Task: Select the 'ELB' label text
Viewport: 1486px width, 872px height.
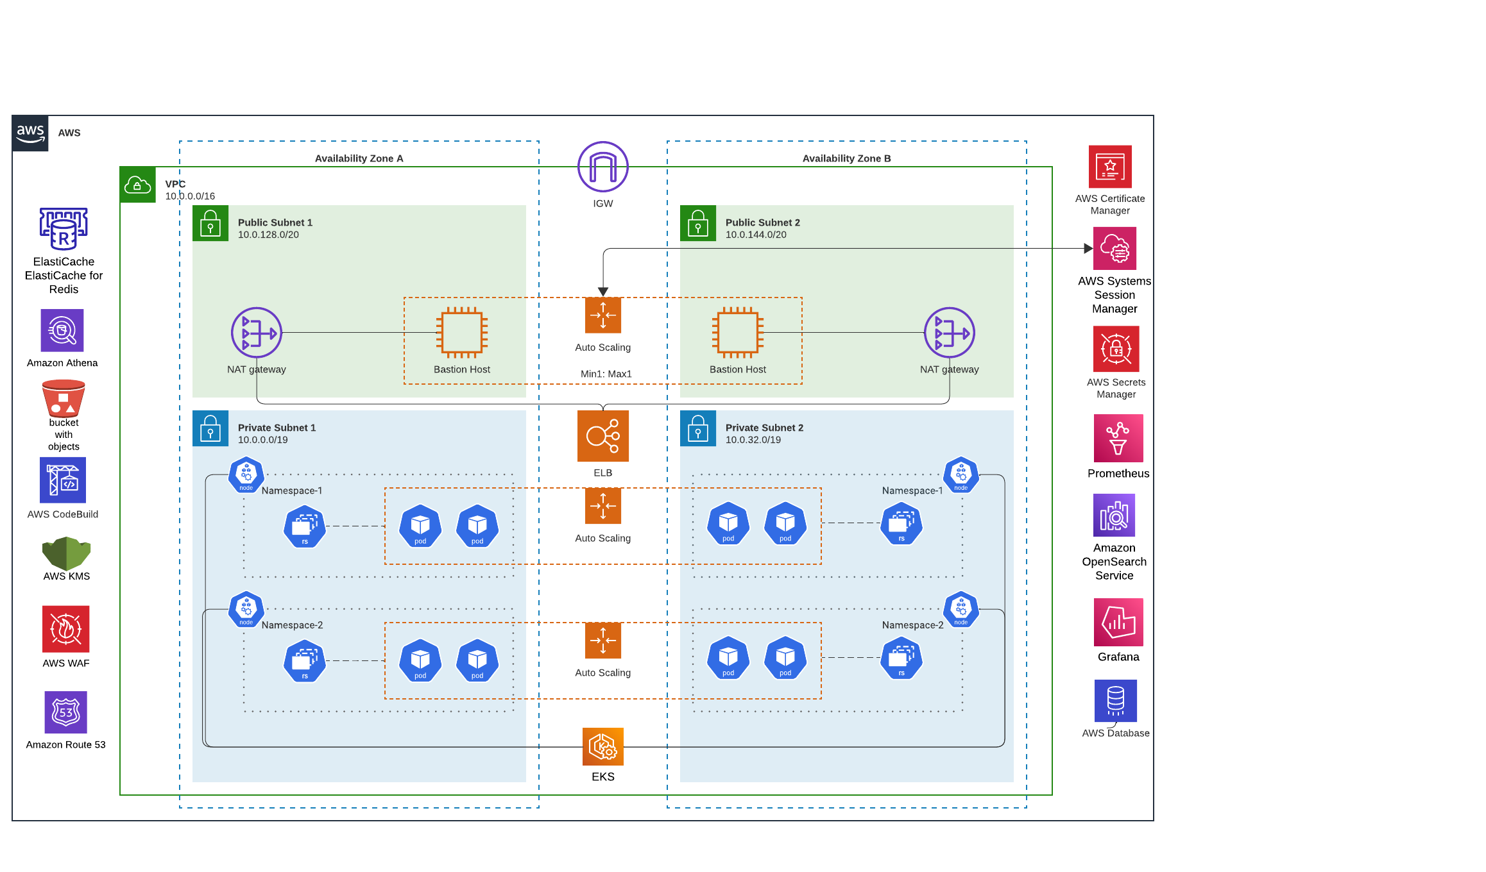Action: point(603,473)
